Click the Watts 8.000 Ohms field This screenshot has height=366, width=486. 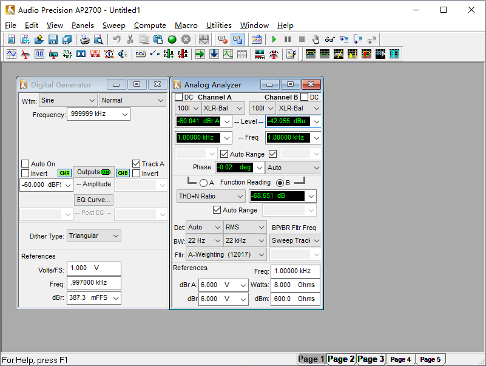coord(295,285)
